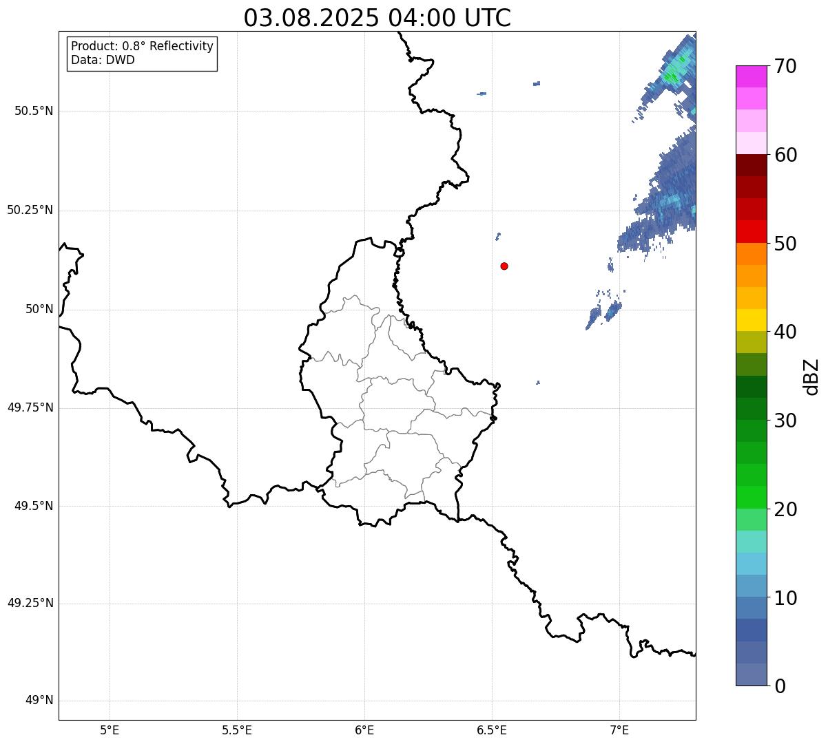Click the red station marker dot
828x744 pixels.
504,266
